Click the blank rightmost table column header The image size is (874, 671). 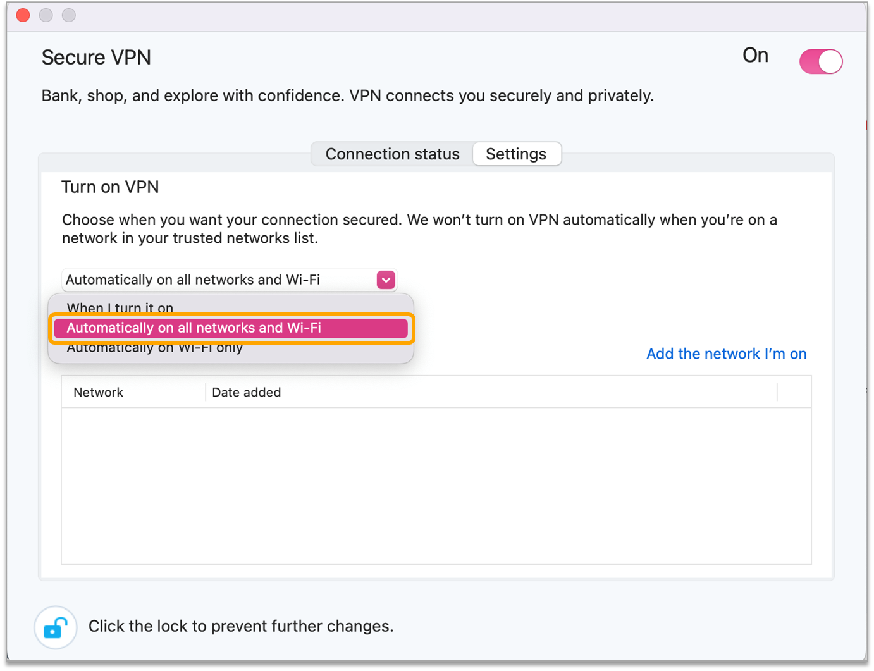coord(794,393)
